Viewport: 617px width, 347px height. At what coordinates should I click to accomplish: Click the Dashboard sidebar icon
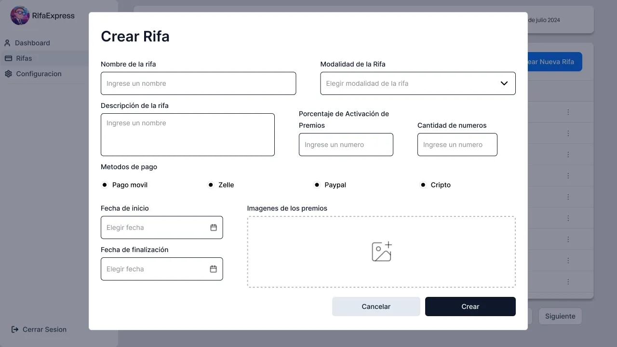[x=7, y=43]
